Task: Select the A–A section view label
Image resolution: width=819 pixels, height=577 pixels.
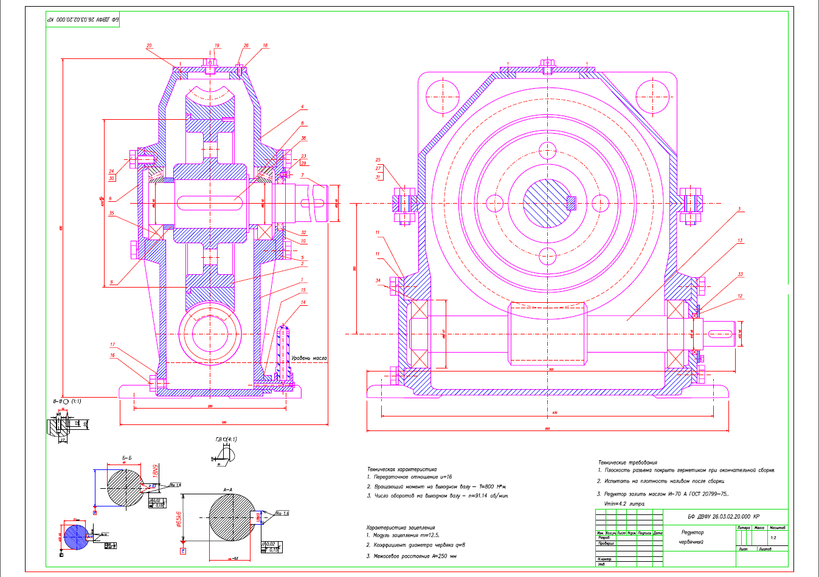Action: tap(228, 489)
